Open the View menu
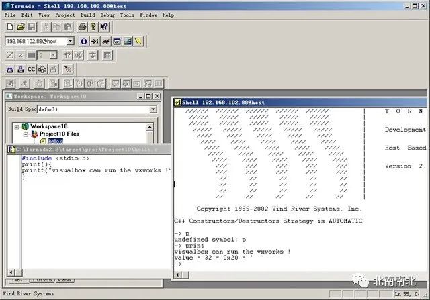Screen dimensions: 430x300 point(44,15)
